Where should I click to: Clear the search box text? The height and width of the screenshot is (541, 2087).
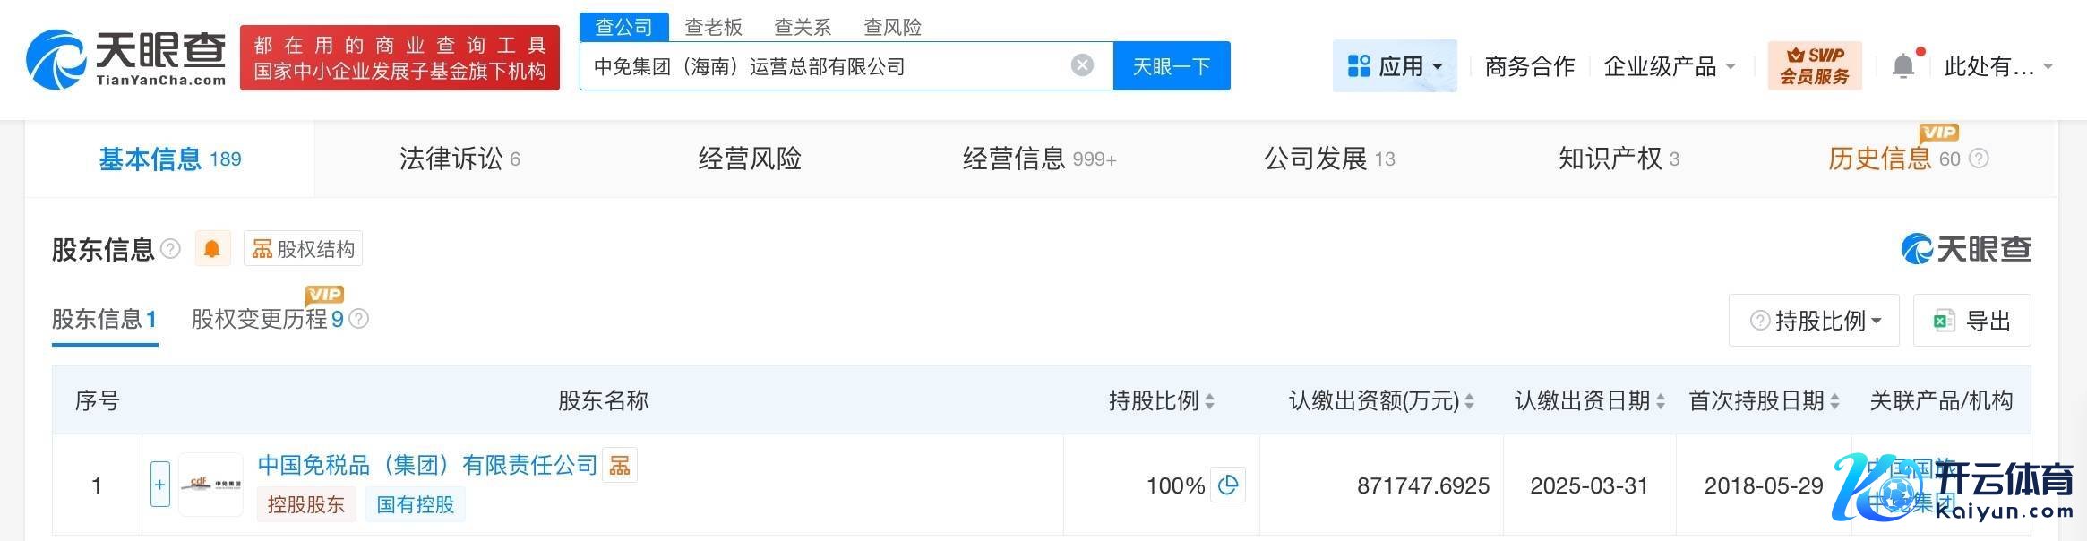click(x=1082, y=65)
